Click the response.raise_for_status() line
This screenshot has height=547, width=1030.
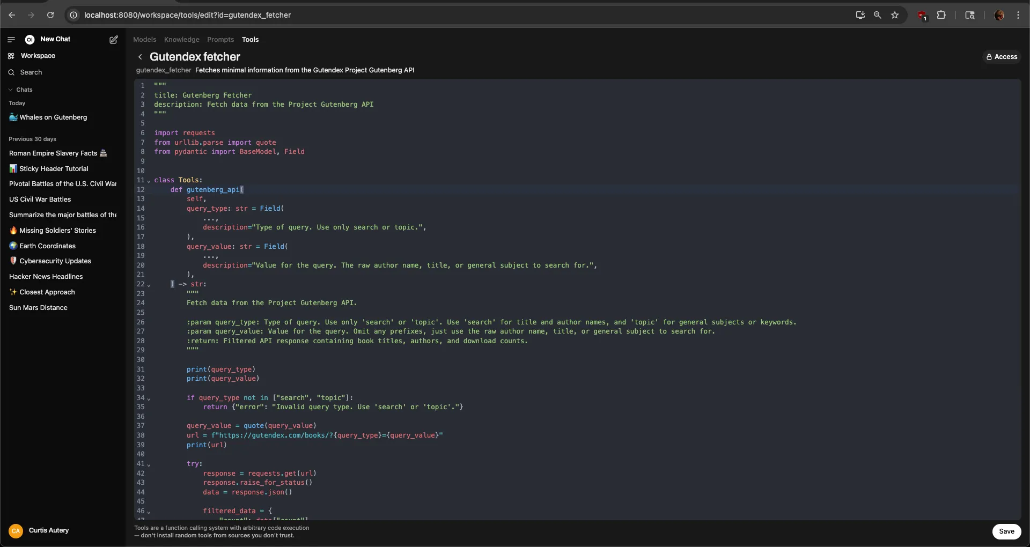click(257, 483)
